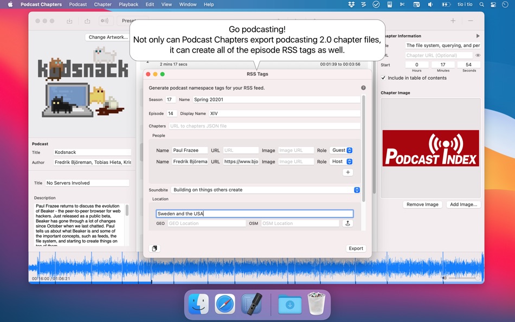Click the share toolbar icon in main window
This screenshot has height=322, width=515.
point(87,21)
